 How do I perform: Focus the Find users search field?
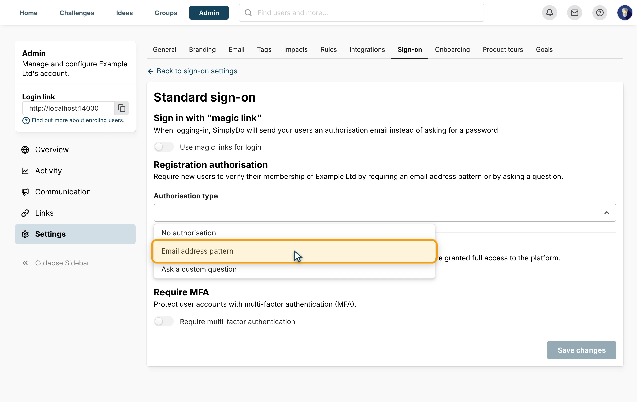point(361,13)
